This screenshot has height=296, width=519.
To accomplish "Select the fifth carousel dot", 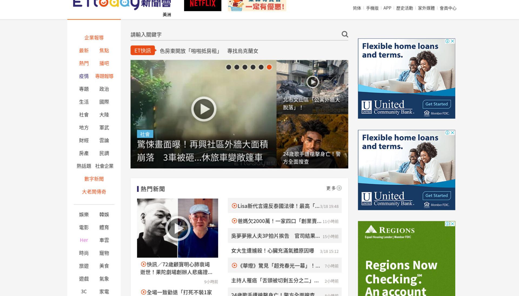I will point(261,67).
